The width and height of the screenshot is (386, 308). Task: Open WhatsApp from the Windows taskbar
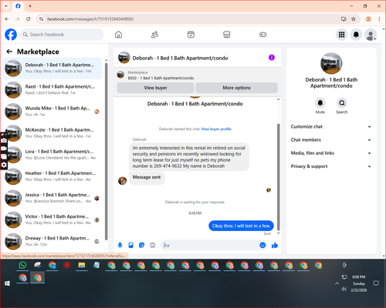[22, 265]
